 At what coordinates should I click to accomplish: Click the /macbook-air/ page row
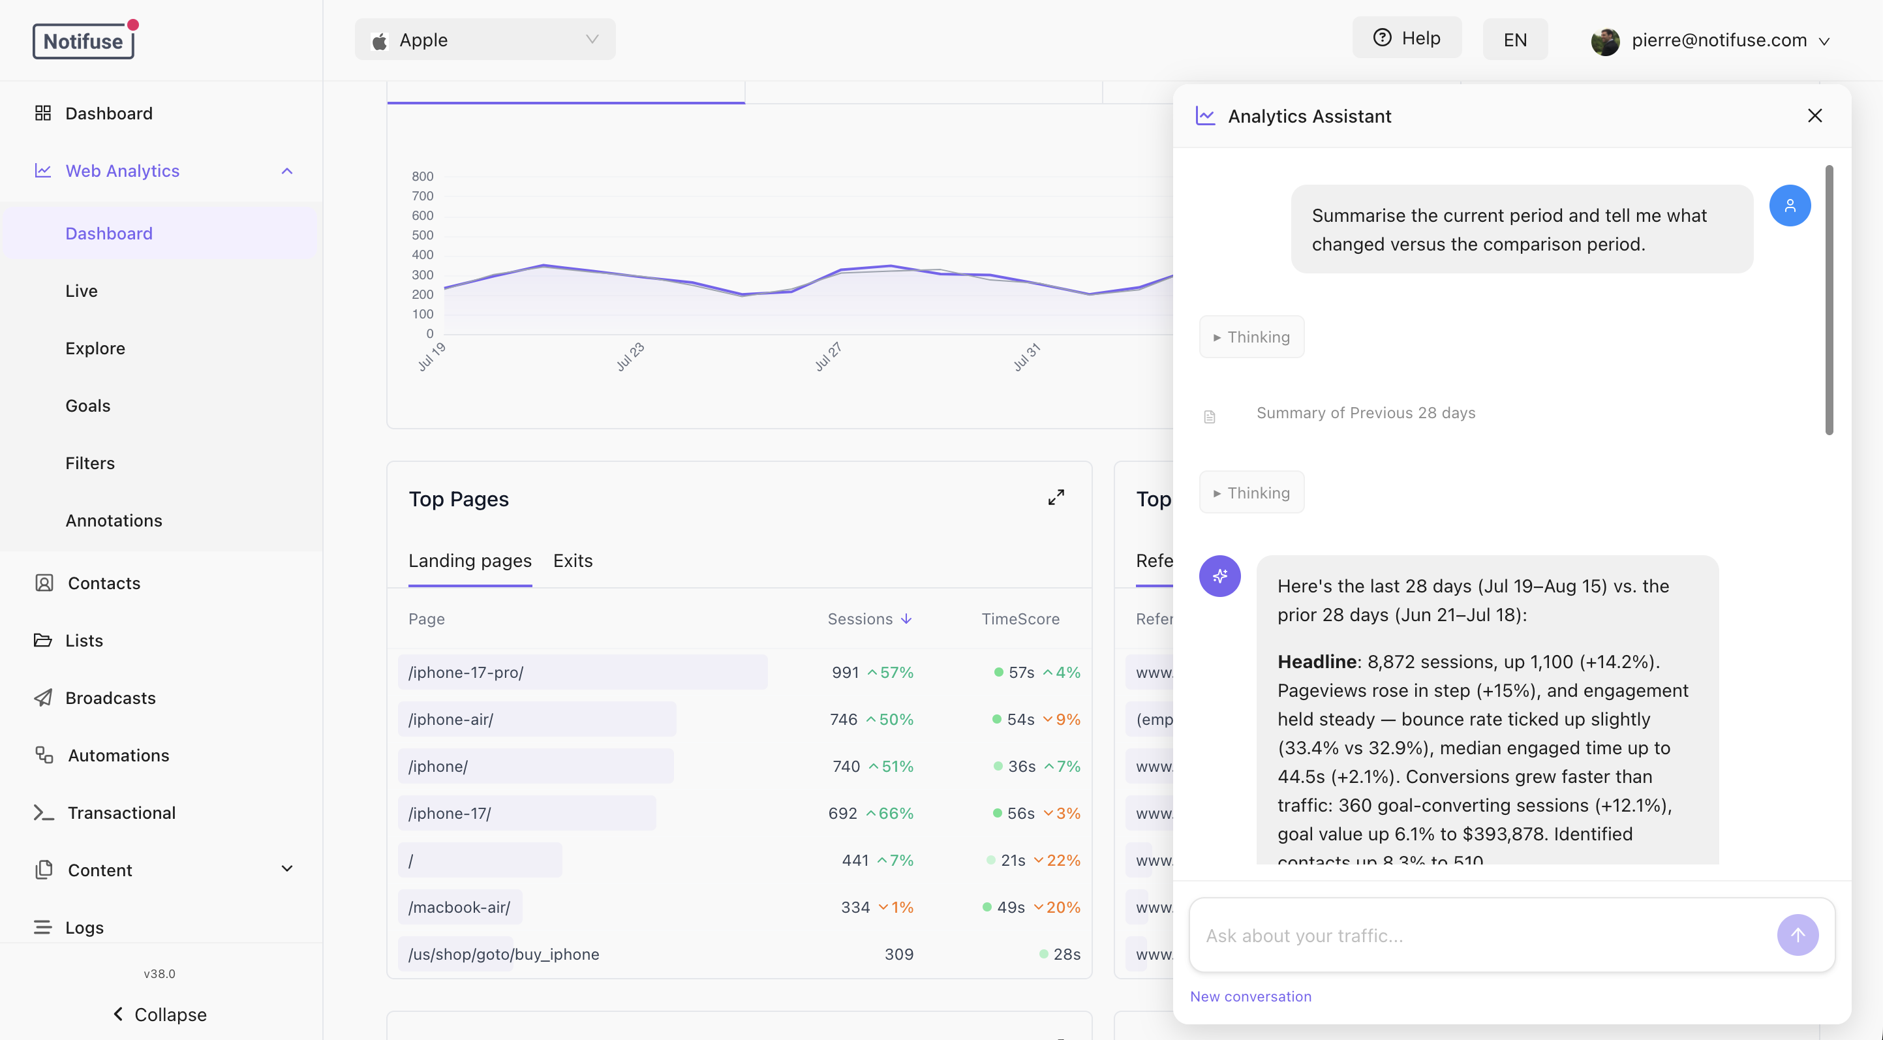pos(739,907)
